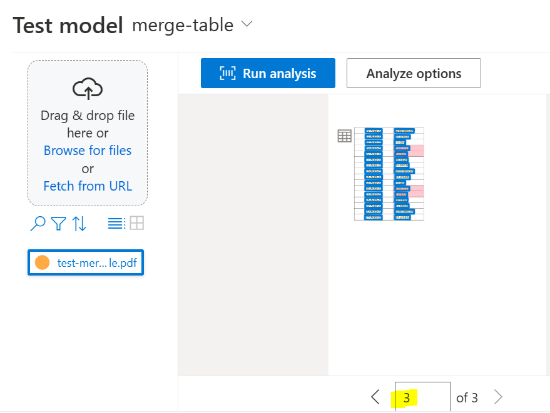Click the table icon beside the detected table

click(x=344, y=136)
